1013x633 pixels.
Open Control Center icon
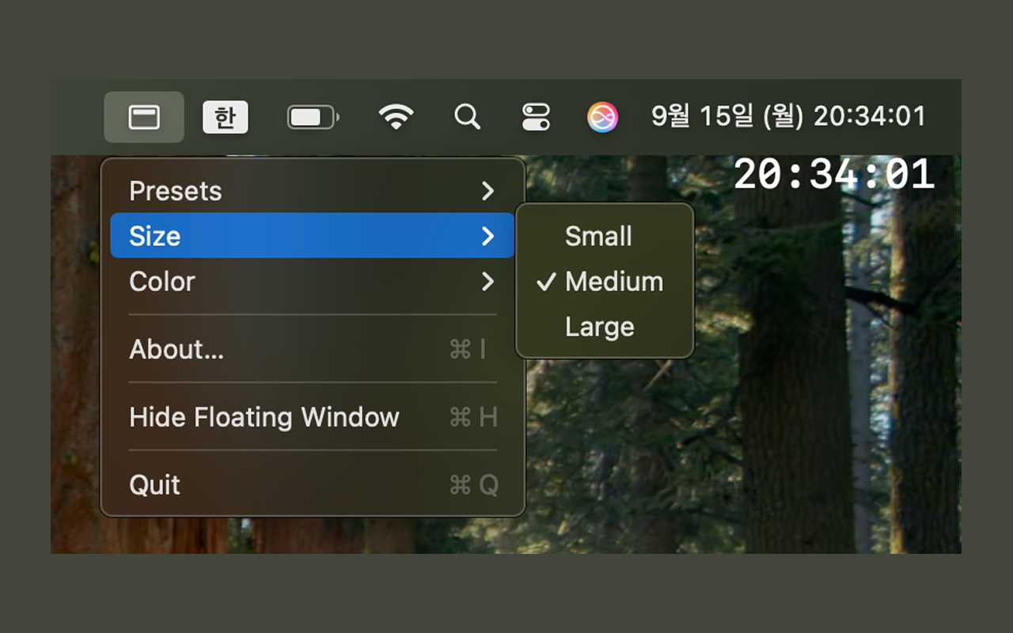536,117
